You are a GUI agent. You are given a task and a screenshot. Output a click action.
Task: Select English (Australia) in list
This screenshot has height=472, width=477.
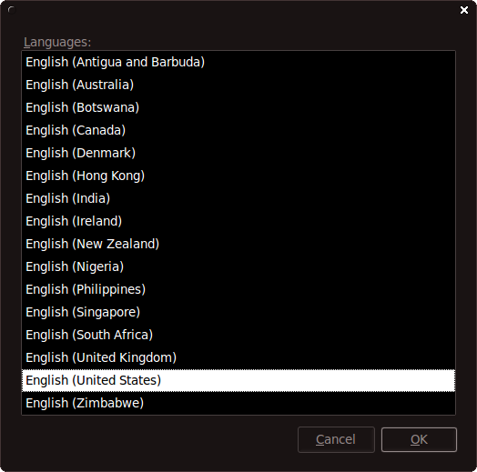(238, 85)
